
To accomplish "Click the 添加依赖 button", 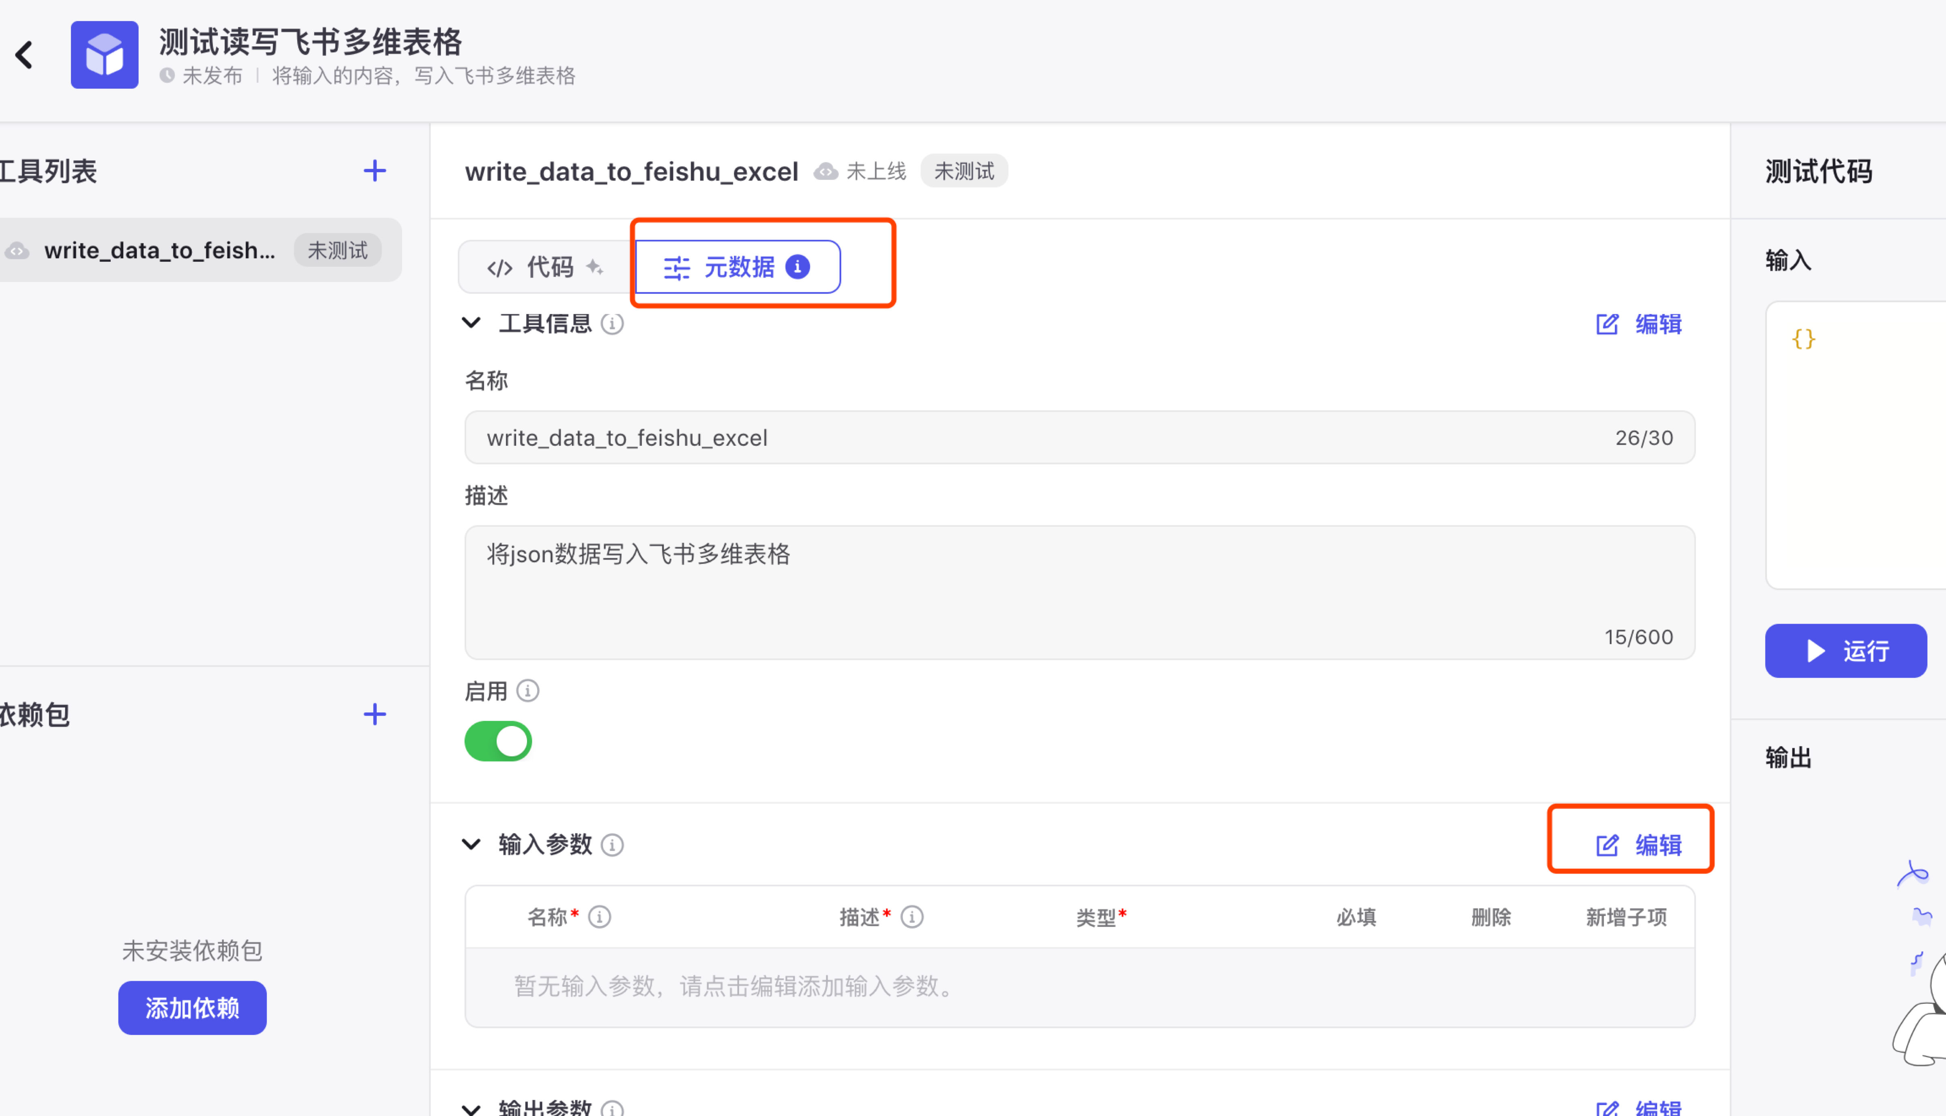I will (193, 1008).
